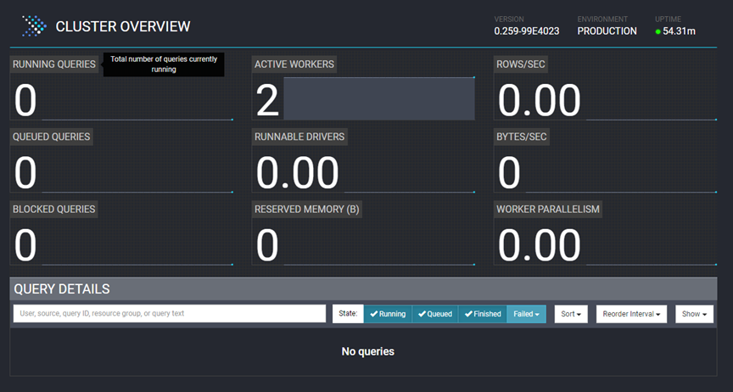Click the Rows/Sec value 0.00

(x=539, y=101)
